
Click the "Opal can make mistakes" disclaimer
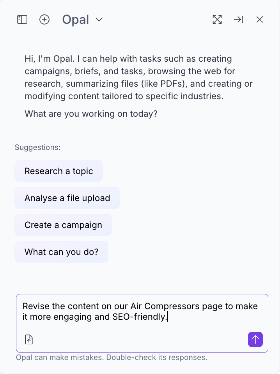point(111,358)
